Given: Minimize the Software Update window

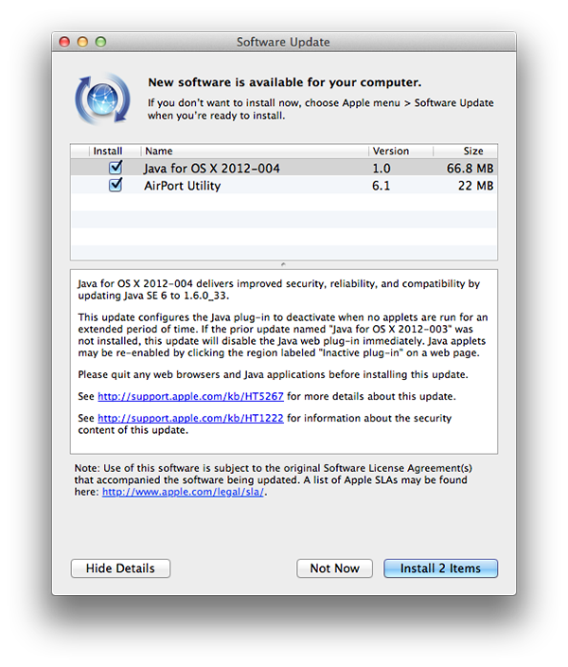Looking at the screenshot, I should [x=82, y=42].
